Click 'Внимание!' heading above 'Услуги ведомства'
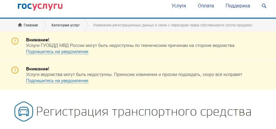The height and width of the screenshot is (129, 276). pos(38,69)
